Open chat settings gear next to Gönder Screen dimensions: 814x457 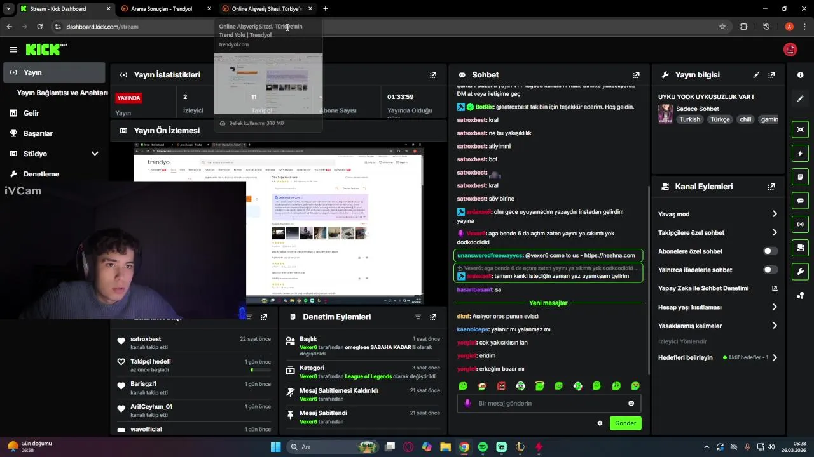600,423
